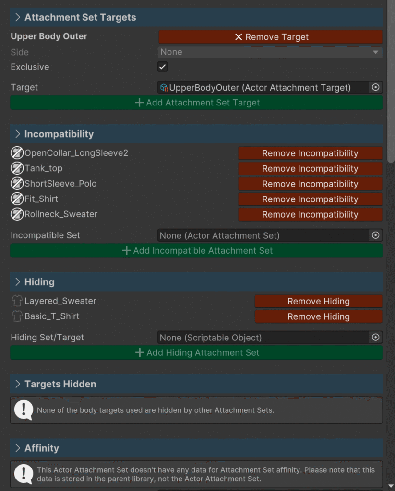This screenshot has width=395, height=491.
Task: Uncheck the Exclusive checkbox
Action: [163, 67]
